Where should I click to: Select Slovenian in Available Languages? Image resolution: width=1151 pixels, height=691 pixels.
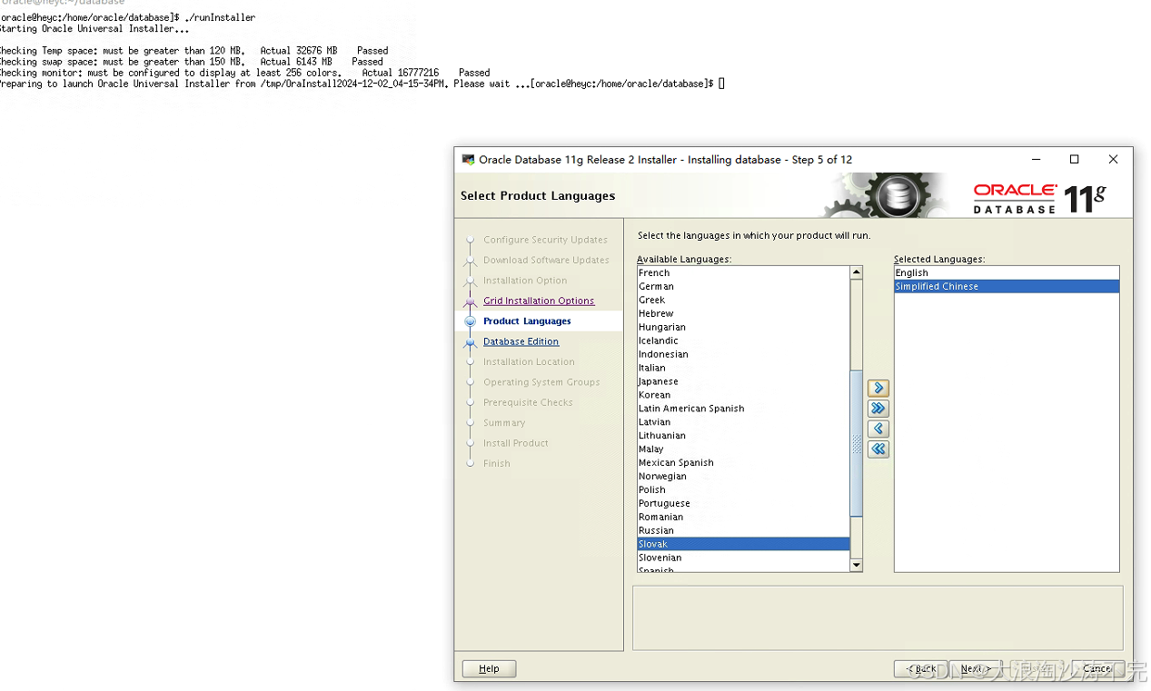tap(743, 558)
